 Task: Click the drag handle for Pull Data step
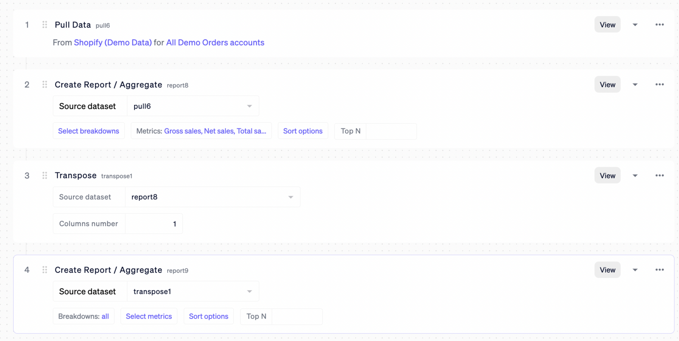[45, 25]
